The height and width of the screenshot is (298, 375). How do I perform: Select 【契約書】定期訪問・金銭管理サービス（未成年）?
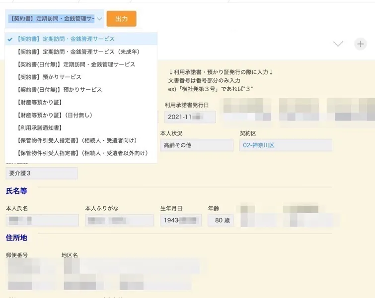pyautogui.click(x=78, y=52)
